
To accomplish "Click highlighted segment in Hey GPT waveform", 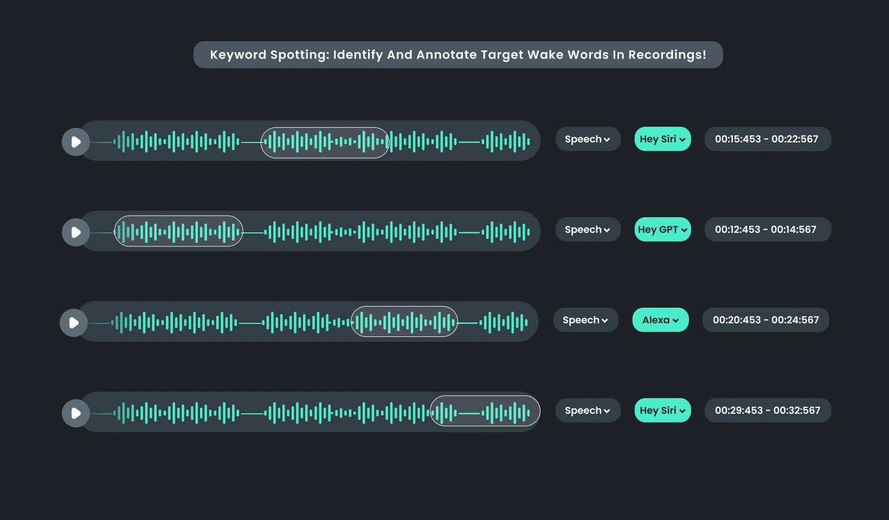I will 178,231.
